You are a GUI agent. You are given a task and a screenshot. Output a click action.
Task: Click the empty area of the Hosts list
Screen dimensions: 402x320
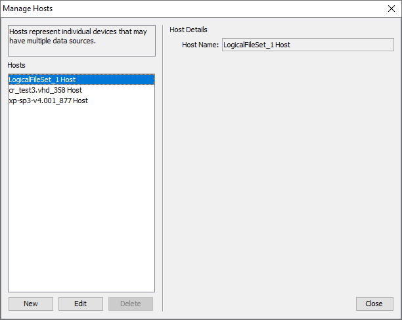tap(81, 197)
